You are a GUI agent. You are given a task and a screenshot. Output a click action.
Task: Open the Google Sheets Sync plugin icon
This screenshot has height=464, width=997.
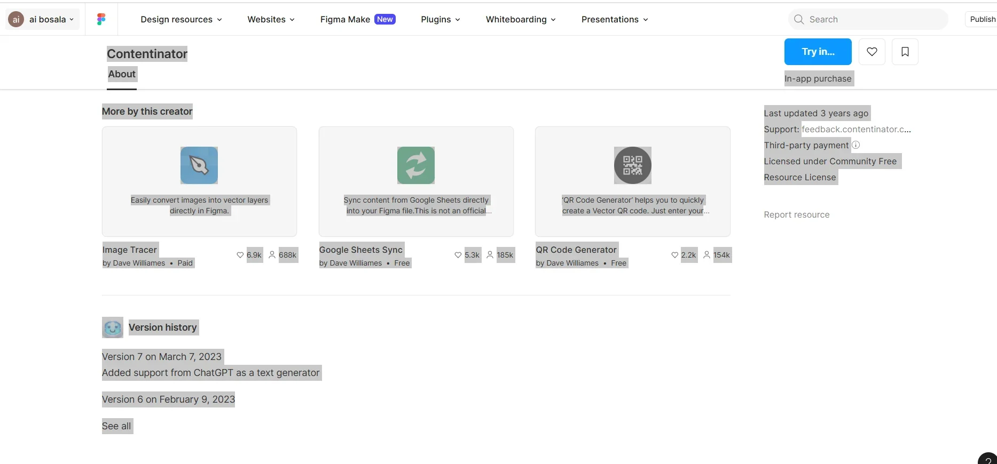[x=415, y=165]
